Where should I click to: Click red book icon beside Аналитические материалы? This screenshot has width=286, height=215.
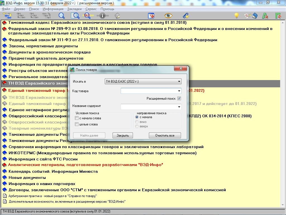tap(4, 165)
